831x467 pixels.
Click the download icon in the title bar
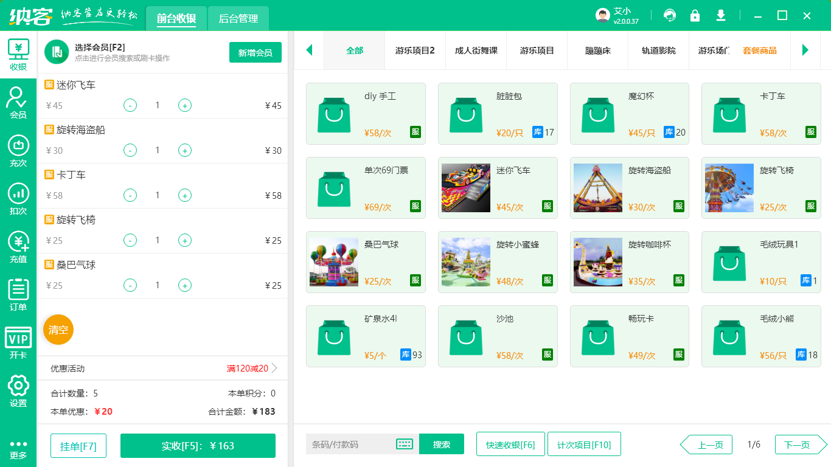pyautogui.click(x=720, y=15)
